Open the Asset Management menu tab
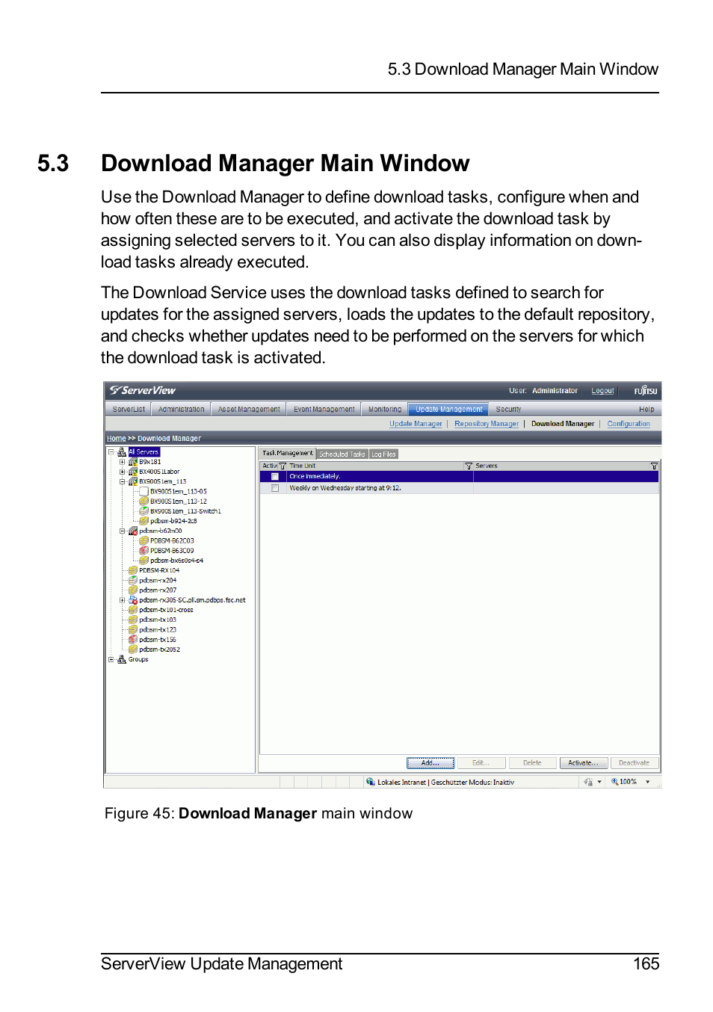The height and width of the screenshot is (1012, 713). [249, 409]
